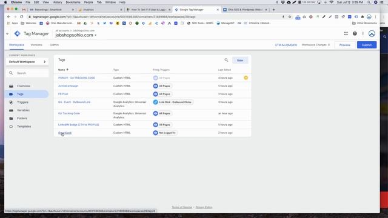388x218 pixels.
Task: Click the Tag Manager diamond logo
Action: coord(18,34)
